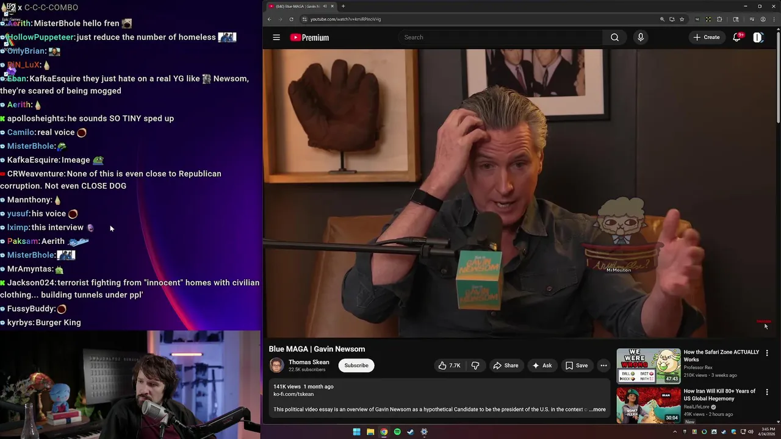The width and height of the screenshot is (781, 439).
Task: Close the Blue MAGA browser tab
Action: click(332, 6)
